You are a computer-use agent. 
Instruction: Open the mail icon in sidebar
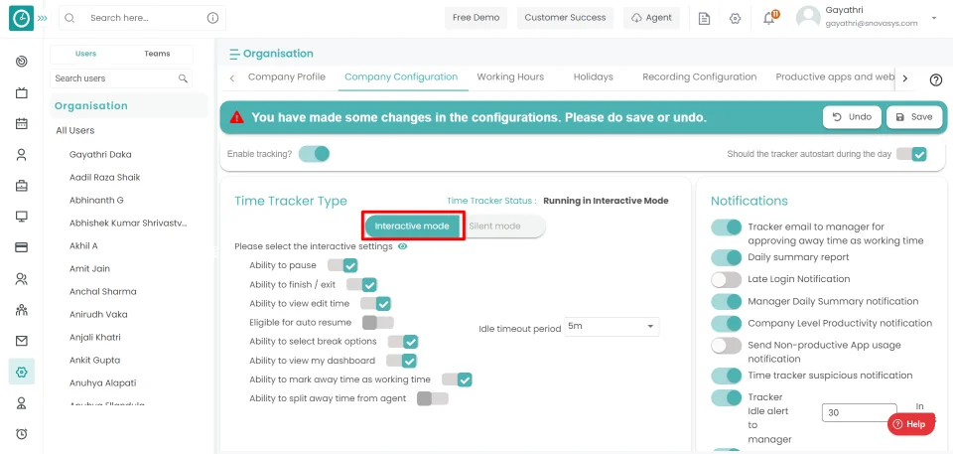[x=21, y=341]
